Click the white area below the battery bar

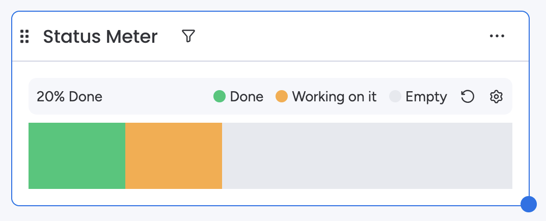point(270,197)
